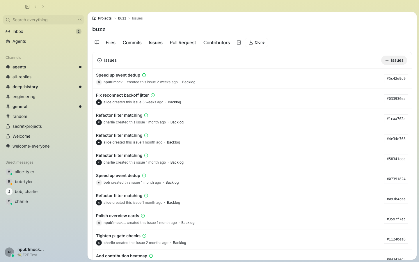Click the Channels section header
Screen dimensions: 419x262
[13, 58]
